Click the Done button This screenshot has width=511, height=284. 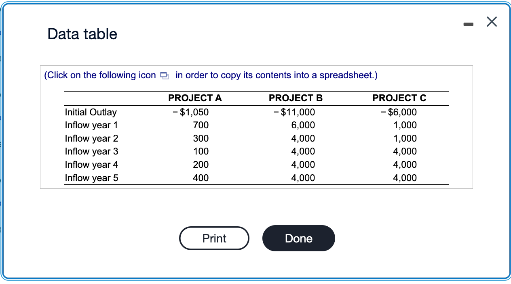pyautogui.click(x=298, y=238)
